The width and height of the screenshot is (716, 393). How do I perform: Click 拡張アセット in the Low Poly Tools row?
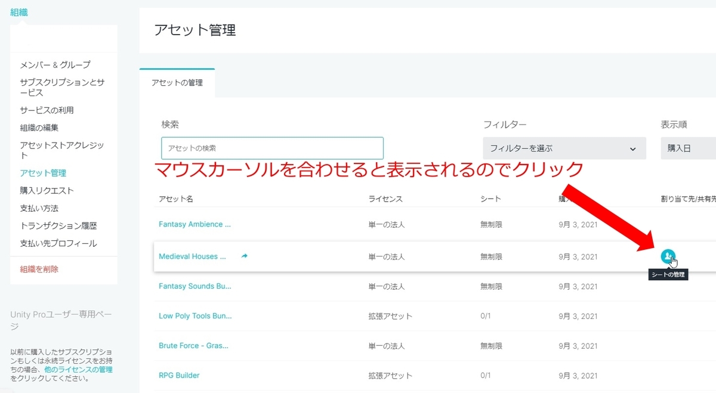(390, 316)
